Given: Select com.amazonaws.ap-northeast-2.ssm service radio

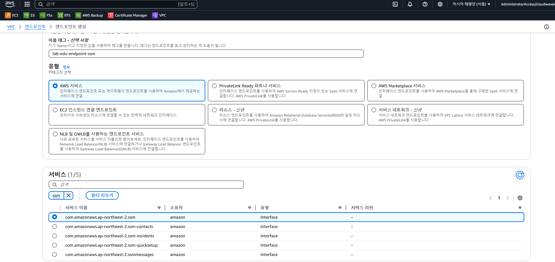Looking at the screenshot, I should [x=55, y=217].
